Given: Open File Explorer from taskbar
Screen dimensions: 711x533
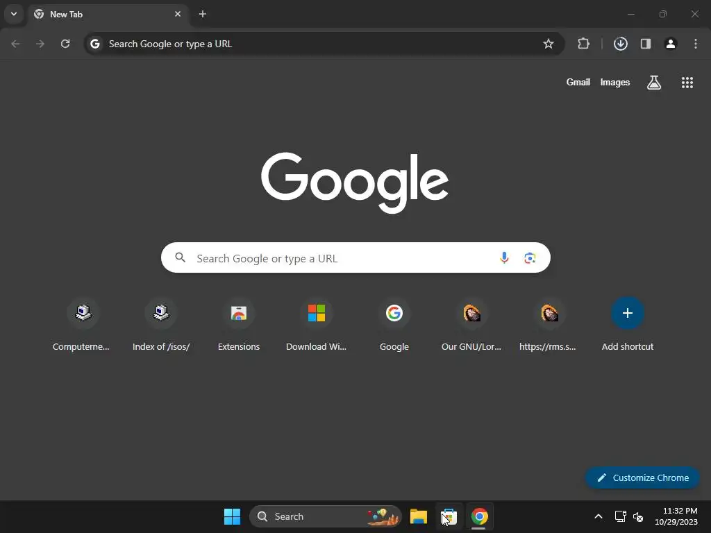Looking at the screenshot, I should (419, 516).
